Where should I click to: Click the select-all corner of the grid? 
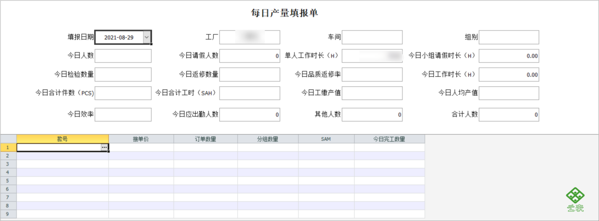pyautogui.click(x=8, y=139)
